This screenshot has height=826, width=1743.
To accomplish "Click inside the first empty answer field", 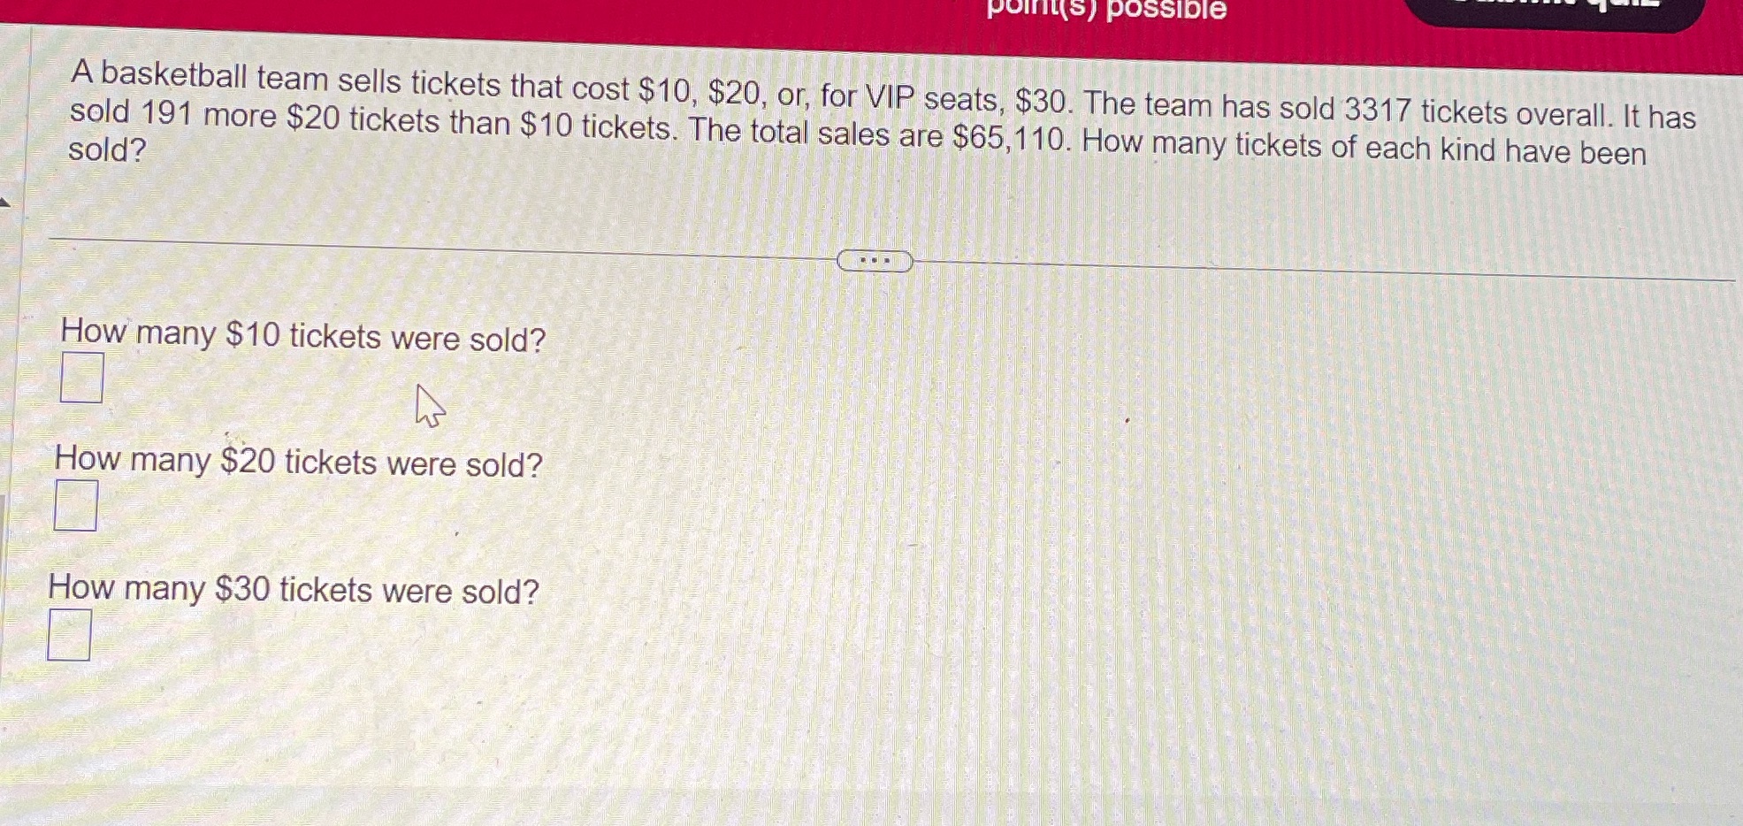I will point(81,375).
